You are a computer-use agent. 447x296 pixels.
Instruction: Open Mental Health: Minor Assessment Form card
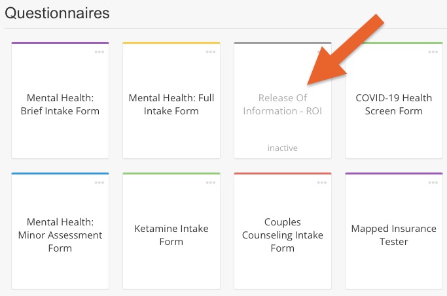click(x=60, y=231)
